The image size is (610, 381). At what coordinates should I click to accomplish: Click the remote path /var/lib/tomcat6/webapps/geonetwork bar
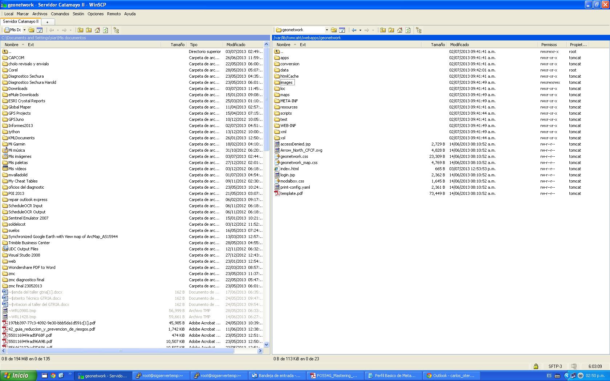pos(440,38)
